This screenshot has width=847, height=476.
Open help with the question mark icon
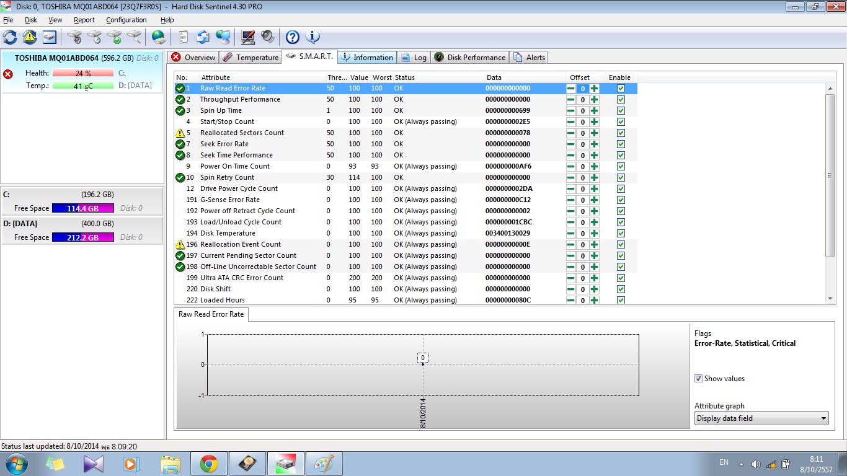[292, 37]
